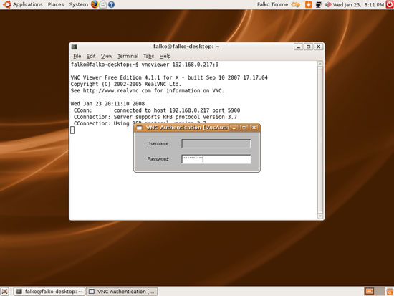
Task: Click the http://www.realvnc.com text in terminal
Action: point(117,90)
